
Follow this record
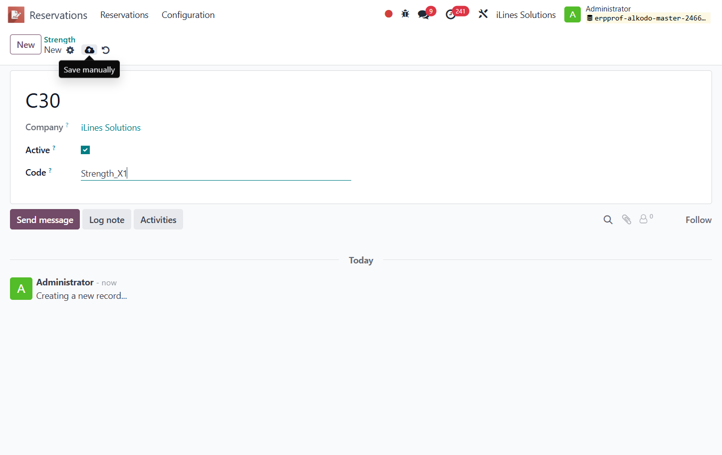click(699, 220)
